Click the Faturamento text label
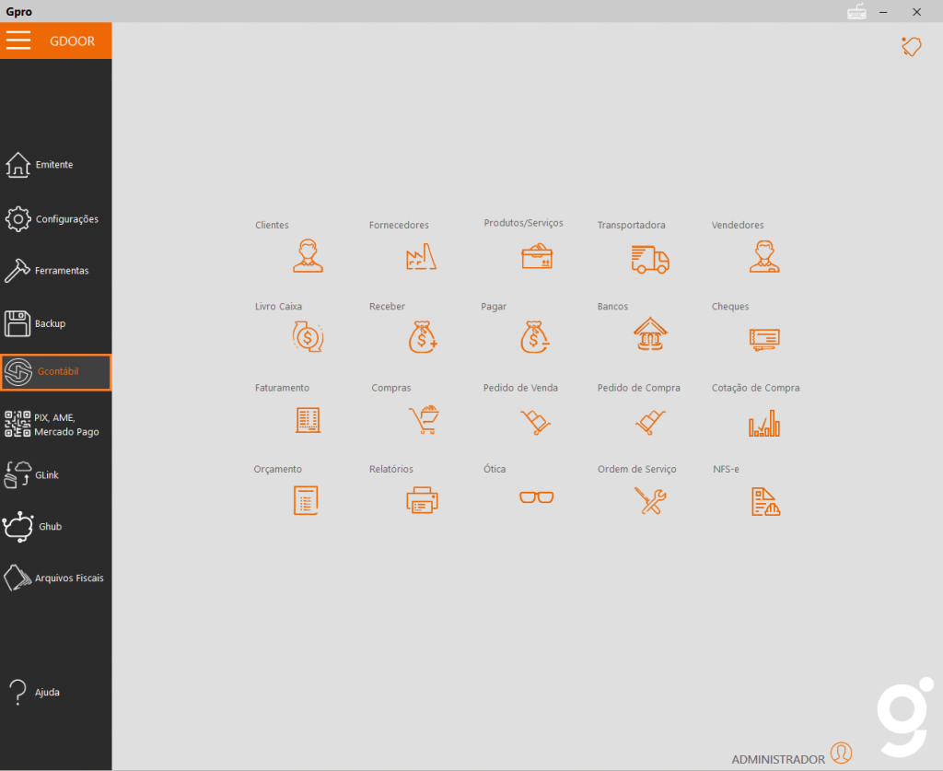943x771 pixels. click(x=282, y=388)
